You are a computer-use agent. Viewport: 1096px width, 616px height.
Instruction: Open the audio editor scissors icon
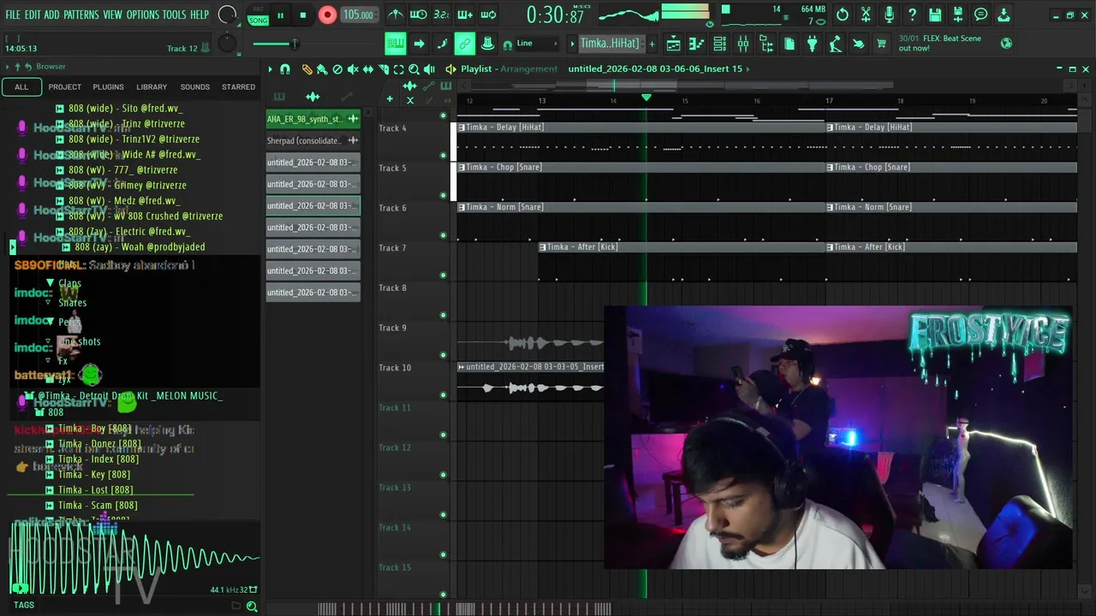(x=866, y=15)
